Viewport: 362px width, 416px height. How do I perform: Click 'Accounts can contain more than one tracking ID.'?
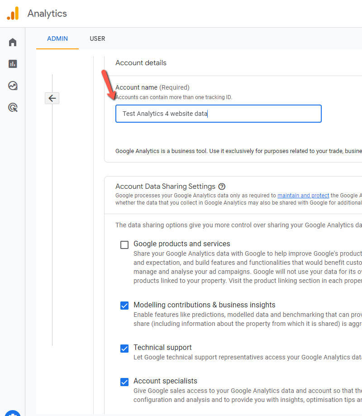(x=174, y=97)
